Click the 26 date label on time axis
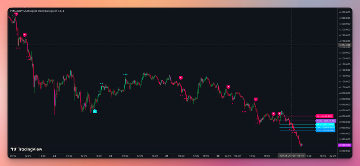The width and height of the screenshot is (360, 166). click(218, 156)
